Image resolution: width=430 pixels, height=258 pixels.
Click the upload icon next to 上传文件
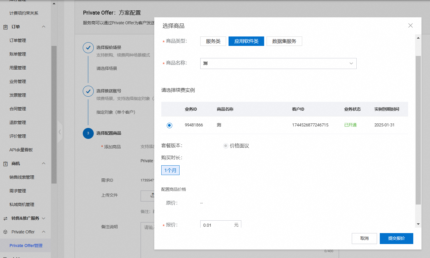click(152, 195)
